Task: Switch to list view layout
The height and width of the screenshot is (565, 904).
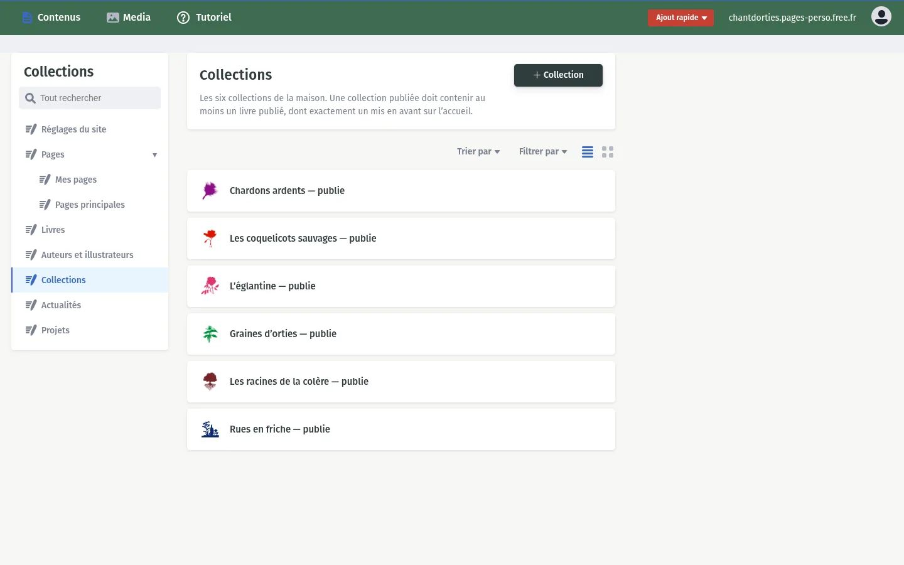Action: (x=588, y=152)
